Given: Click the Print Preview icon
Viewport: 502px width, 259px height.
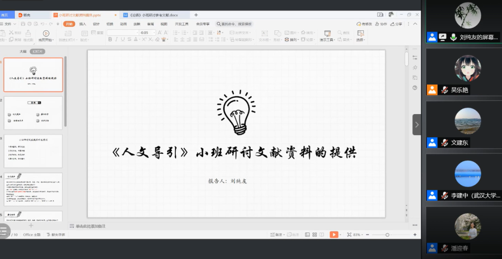Looking at the screenshot, I should pos(36,24).
